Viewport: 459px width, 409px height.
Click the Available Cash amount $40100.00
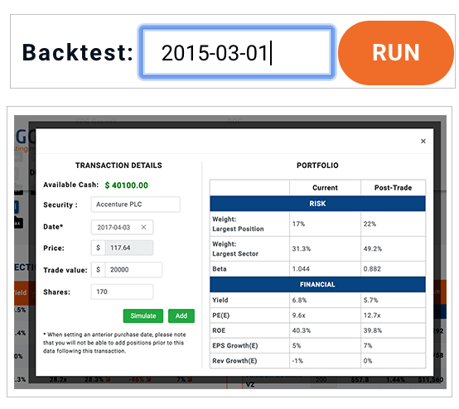point(127,185)
